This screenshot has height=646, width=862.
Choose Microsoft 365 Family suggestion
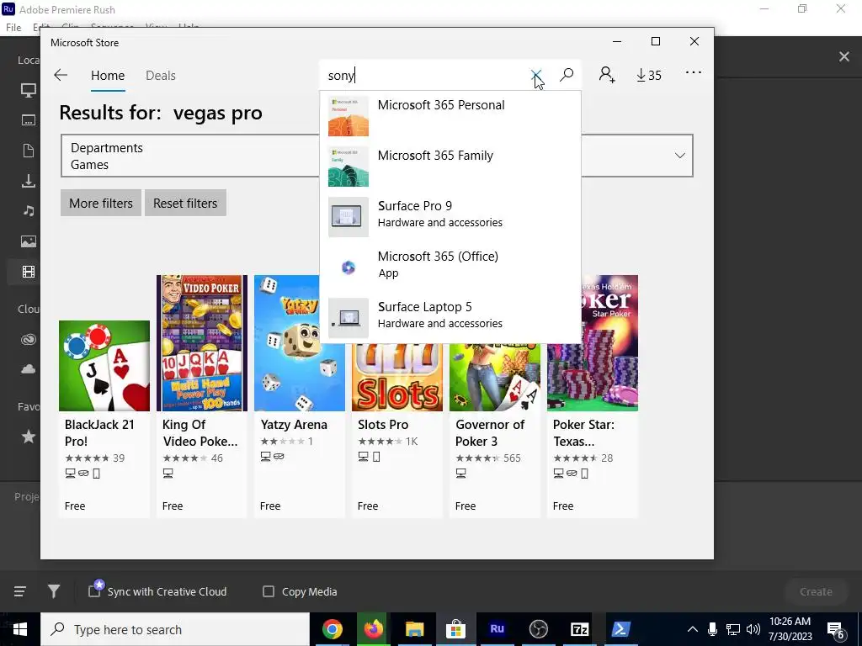pos(450,167)
